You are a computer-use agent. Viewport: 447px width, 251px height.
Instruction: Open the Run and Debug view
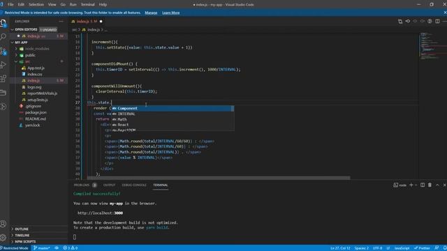[x=3, y=65]
